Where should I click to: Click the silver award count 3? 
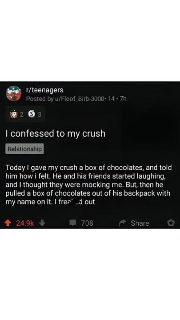click(x=39, y=115)
